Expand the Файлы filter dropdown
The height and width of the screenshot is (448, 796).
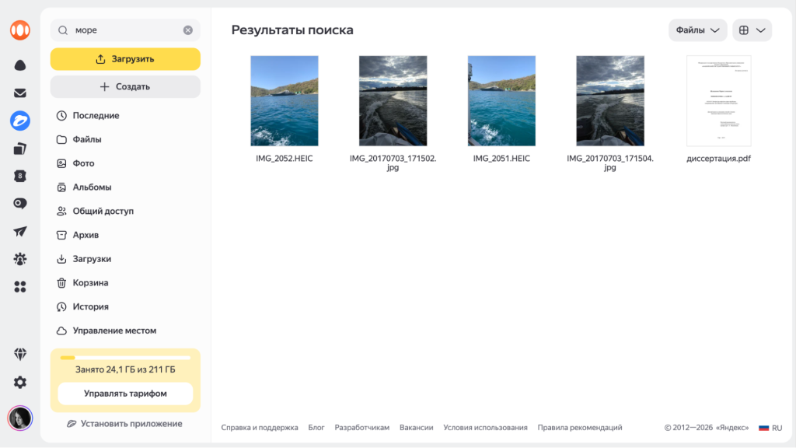(697, 30)
